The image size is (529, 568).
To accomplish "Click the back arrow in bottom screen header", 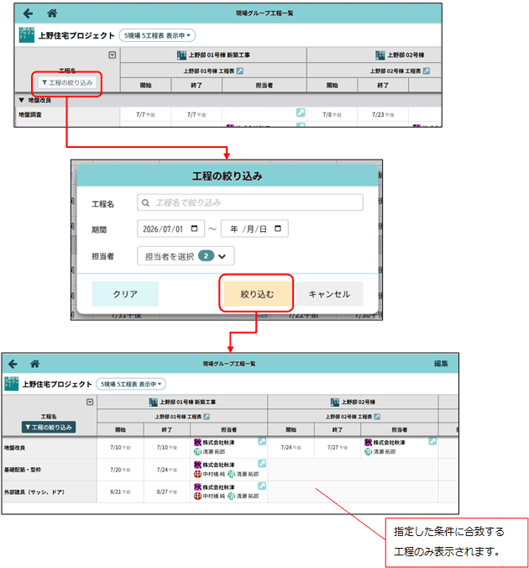I will coord(13,364).
